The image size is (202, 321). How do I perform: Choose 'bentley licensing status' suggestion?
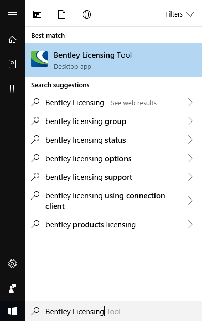(113, 140)
